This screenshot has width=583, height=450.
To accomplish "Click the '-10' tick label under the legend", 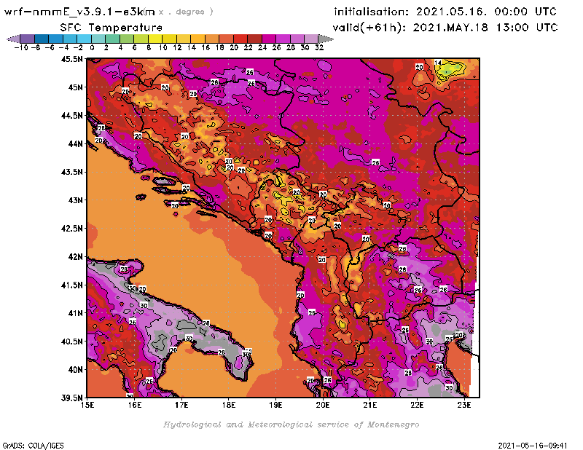I will (21, 47).
